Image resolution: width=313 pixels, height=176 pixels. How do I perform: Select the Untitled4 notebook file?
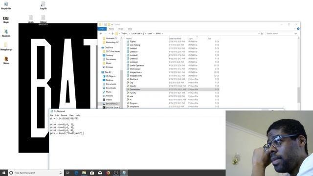click(134, 62)
